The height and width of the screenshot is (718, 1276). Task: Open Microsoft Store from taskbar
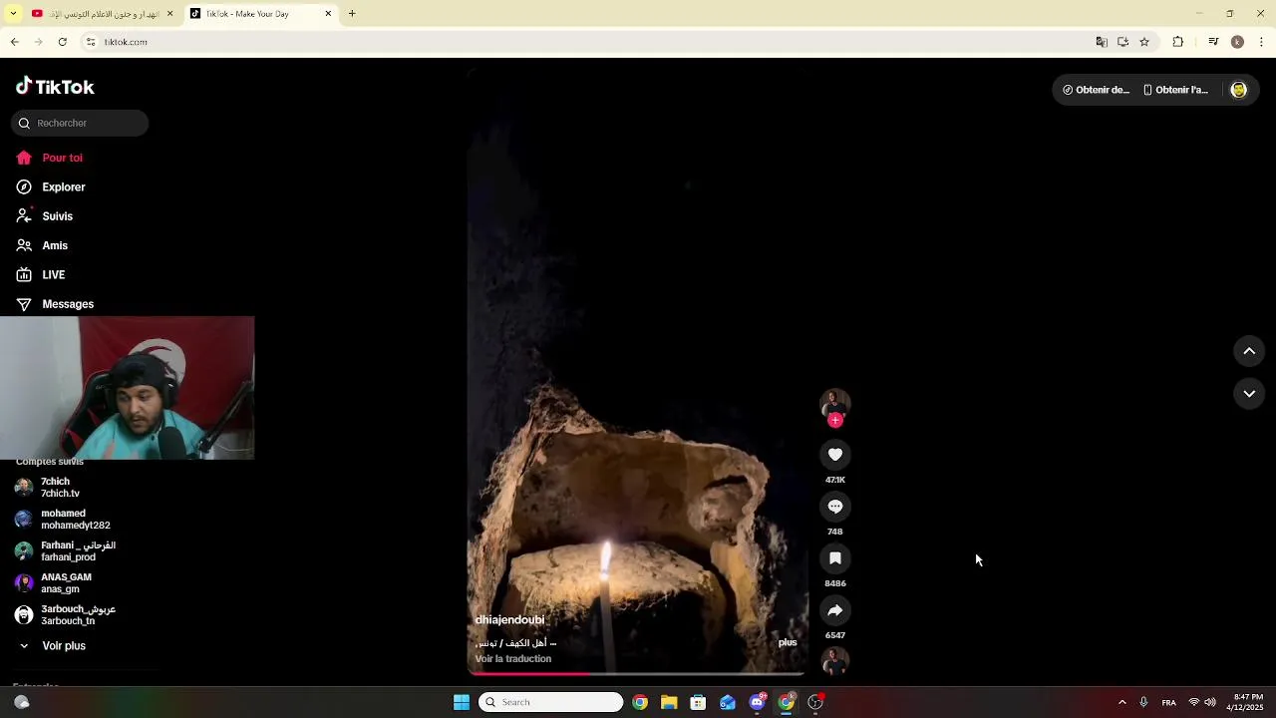pyautogui.click(x=698, y=702)
